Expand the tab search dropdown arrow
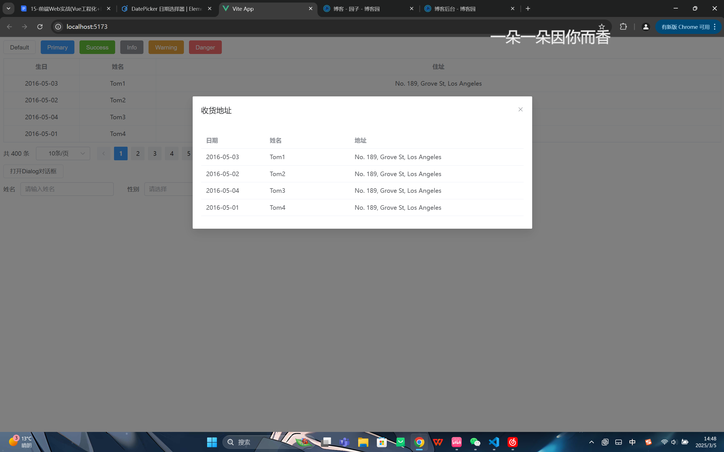 click(8, 8)
